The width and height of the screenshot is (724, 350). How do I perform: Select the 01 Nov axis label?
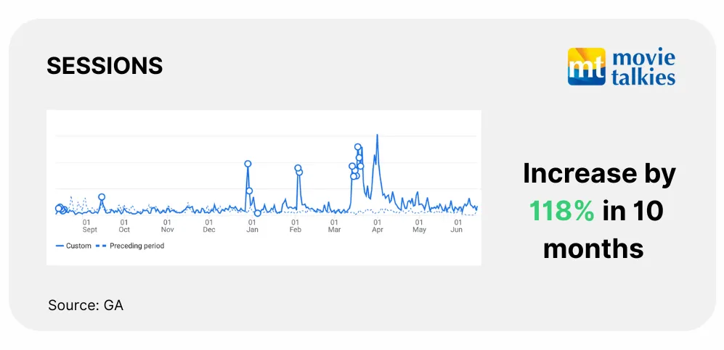167,226
